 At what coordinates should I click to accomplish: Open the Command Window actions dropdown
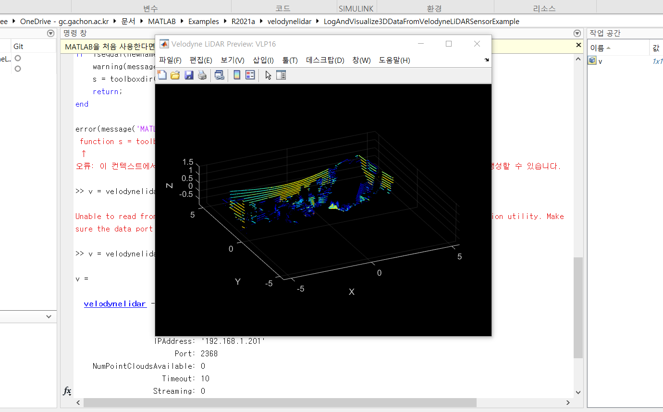pos(577,33)
